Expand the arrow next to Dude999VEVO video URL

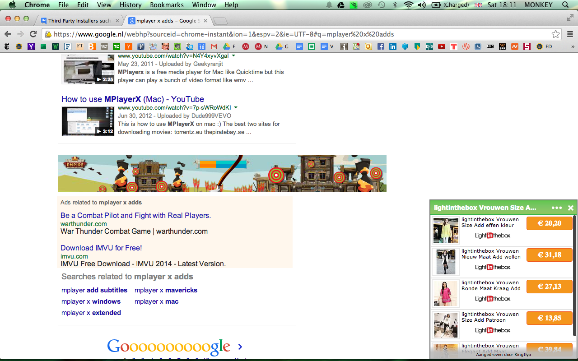[236, 108]
